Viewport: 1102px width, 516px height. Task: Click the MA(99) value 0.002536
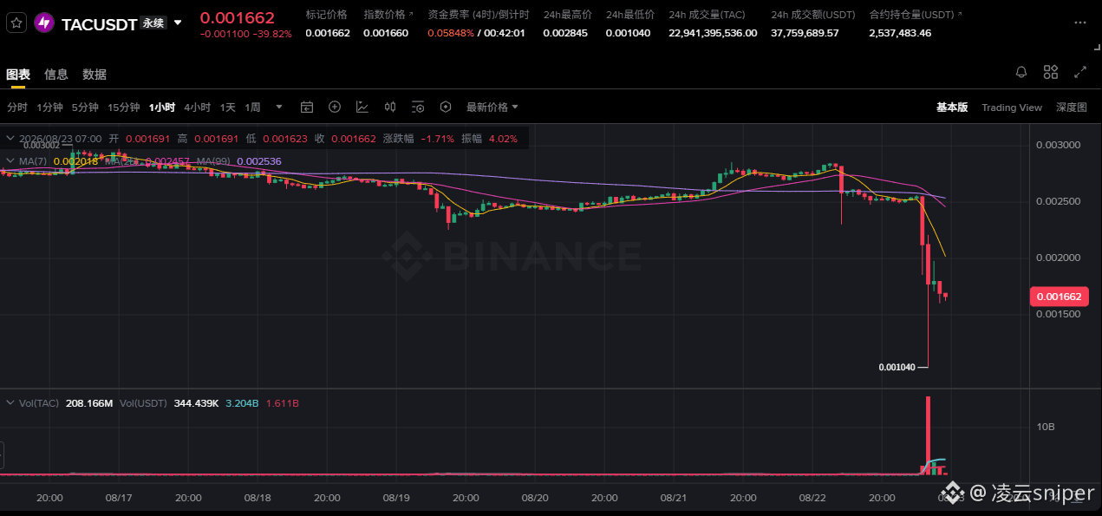pos(258,161)
